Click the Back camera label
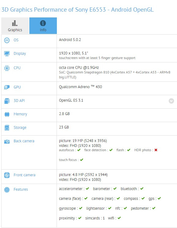177x228 pixels. [x=24, y=141]
